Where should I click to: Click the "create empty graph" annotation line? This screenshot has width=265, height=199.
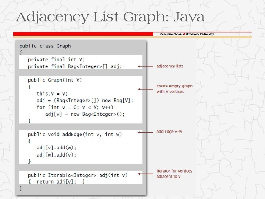(x=174, y=86)
